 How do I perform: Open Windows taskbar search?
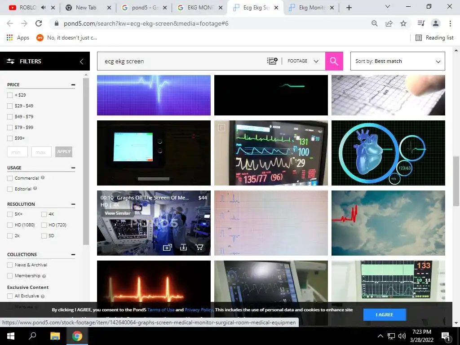(x=32, y=336)
